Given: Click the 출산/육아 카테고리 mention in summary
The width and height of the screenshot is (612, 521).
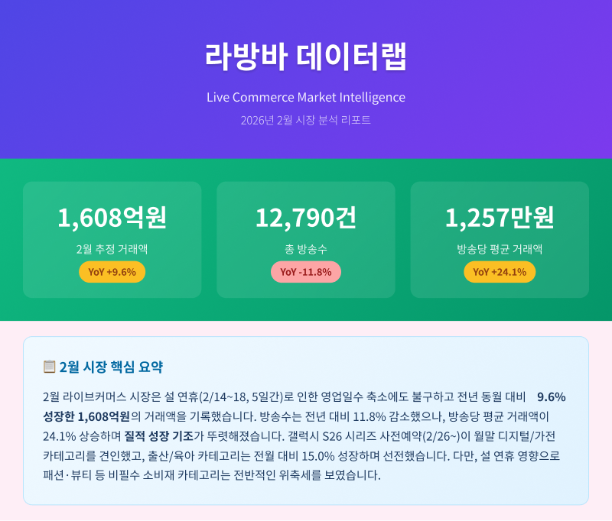Looking at the screenshot, I should pos(210,456).
